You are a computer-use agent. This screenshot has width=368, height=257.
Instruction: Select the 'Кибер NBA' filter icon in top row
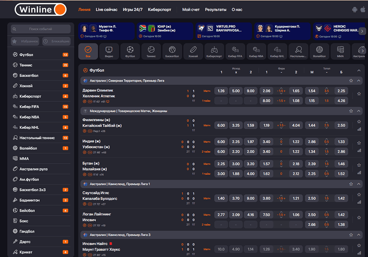[x=256, y=51]
